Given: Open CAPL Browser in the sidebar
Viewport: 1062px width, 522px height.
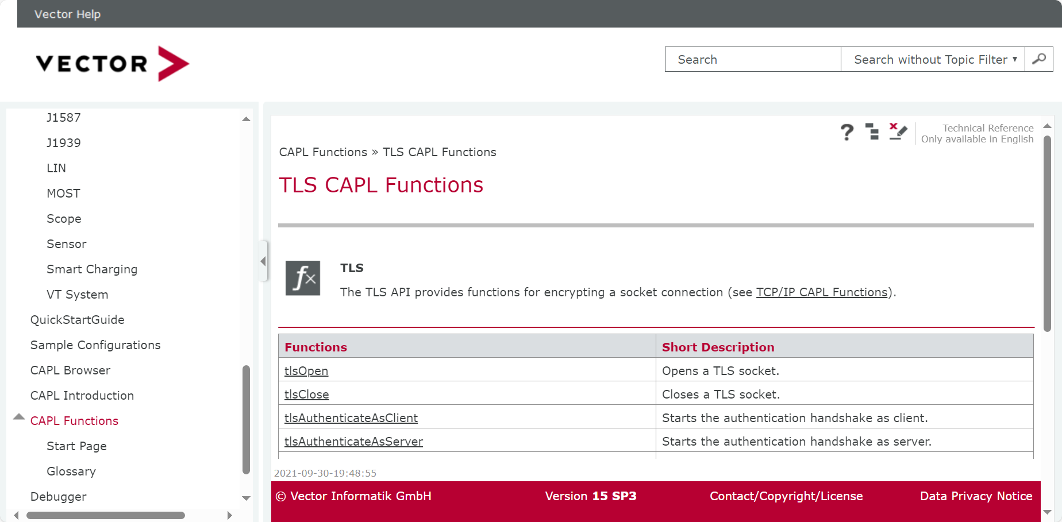Looking at the screenshot, I should point(70,370).
